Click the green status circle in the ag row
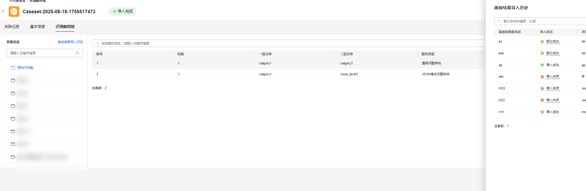This screenshot has height=191, width=586. click(542, 65)
